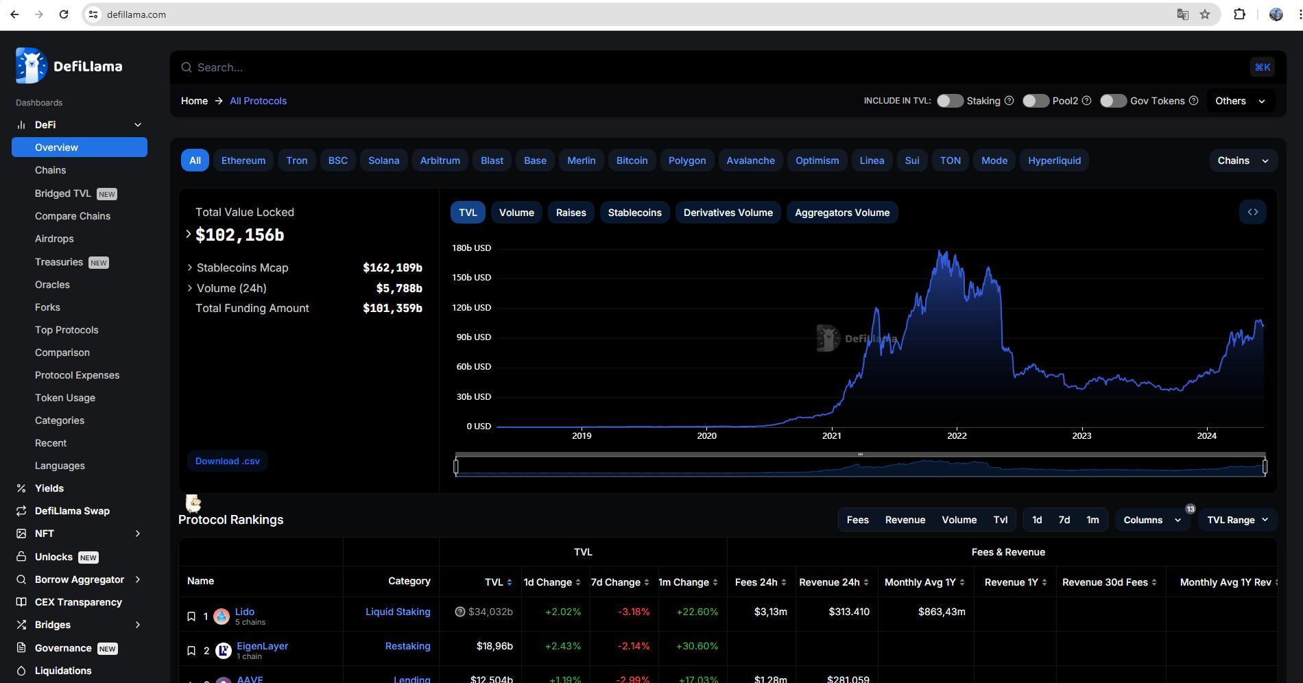Collapse the DeFi sidebar section
The height and width of the screenshot is (683, 1303).
pyautogui.click(x=138, y=125)
